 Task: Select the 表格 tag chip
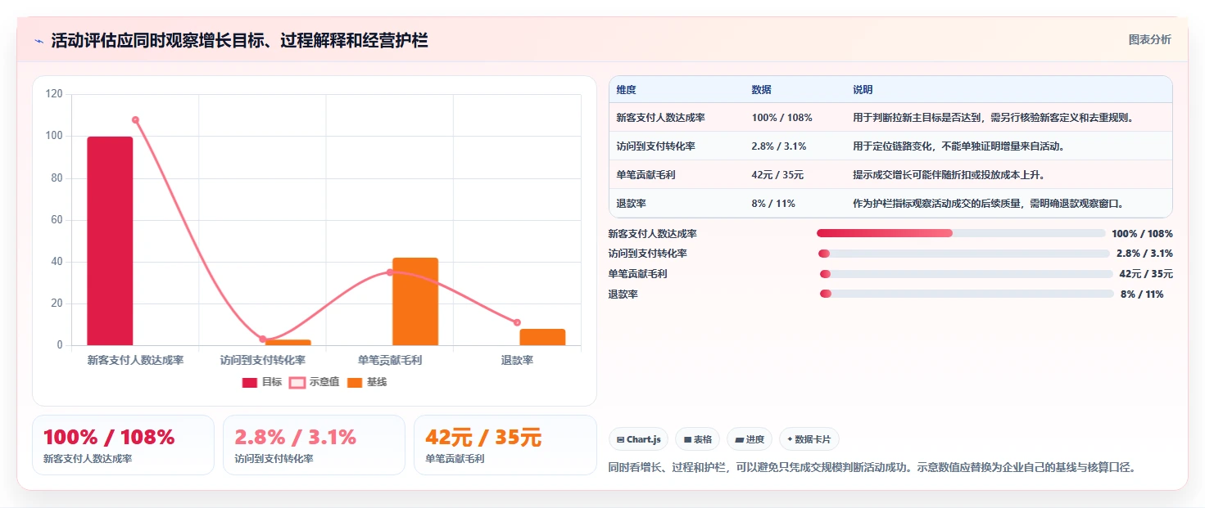(698, 439)
